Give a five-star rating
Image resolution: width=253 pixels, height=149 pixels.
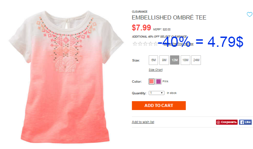point(156,44)
